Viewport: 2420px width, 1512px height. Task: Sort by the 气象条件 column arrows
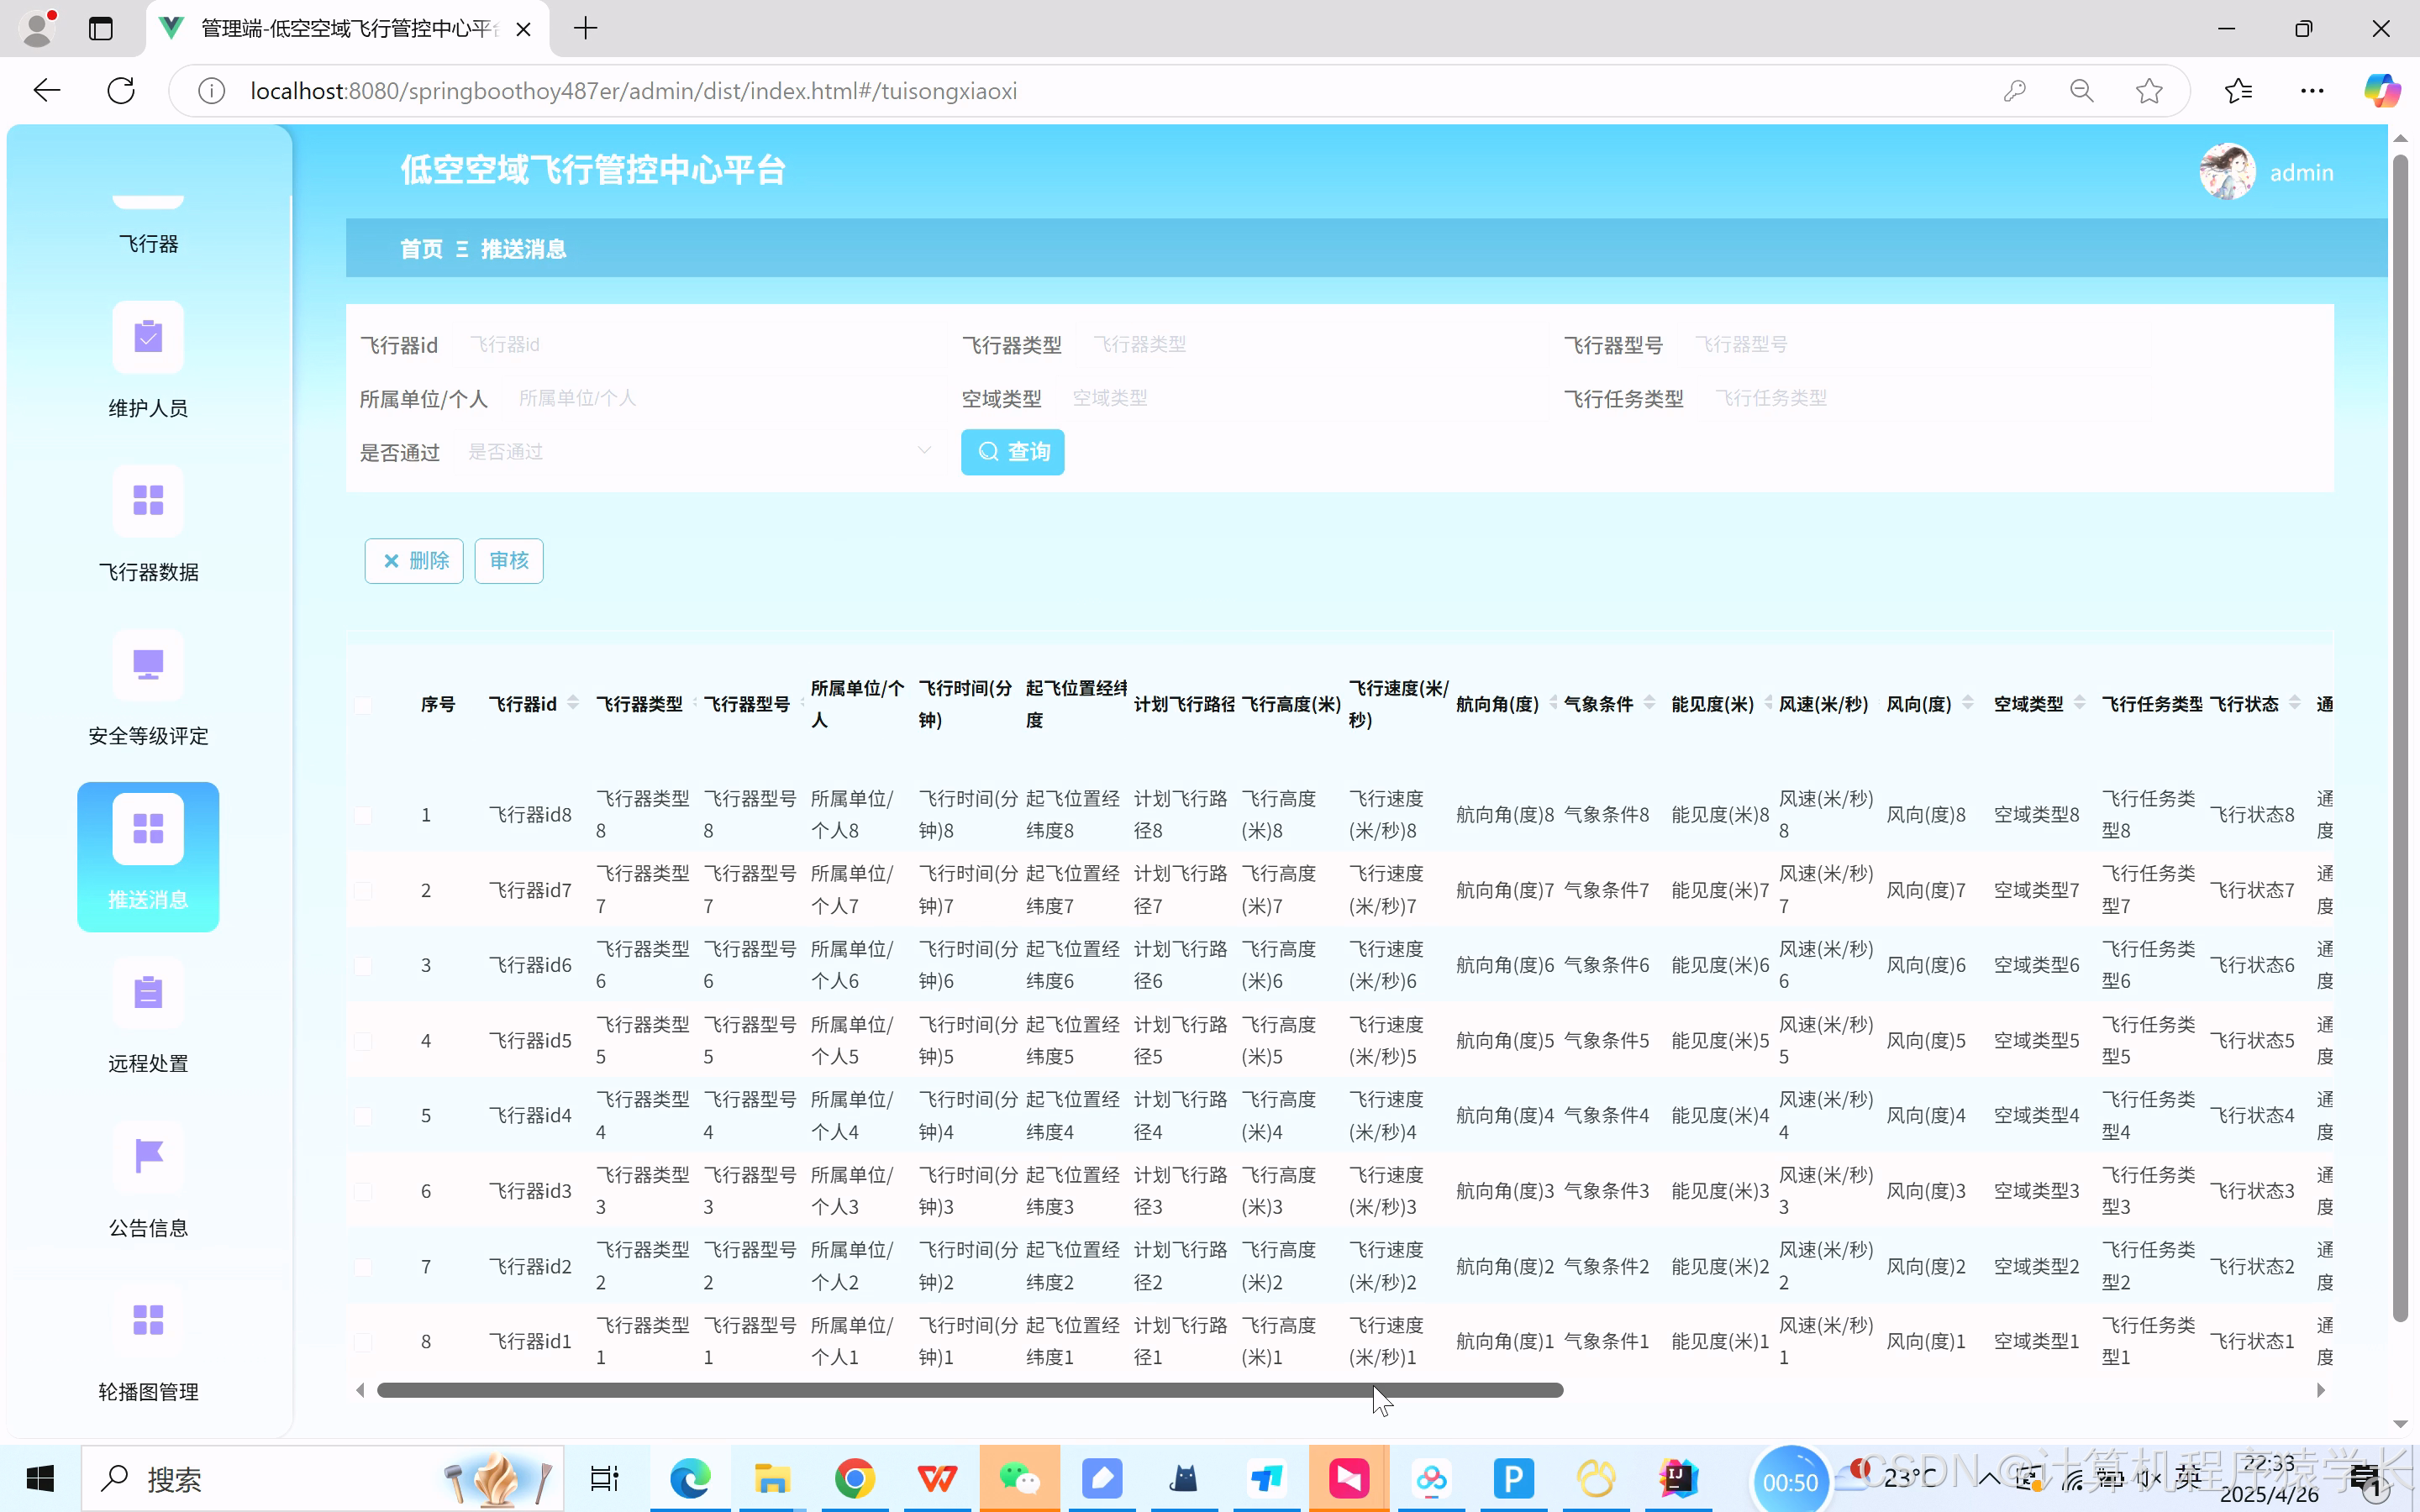click(1649, 703)
